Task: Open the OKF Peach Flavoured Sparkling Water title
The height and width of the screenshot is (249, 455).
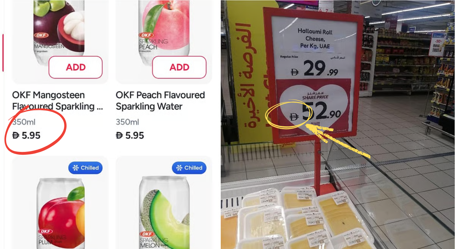Action: (160, 101)
